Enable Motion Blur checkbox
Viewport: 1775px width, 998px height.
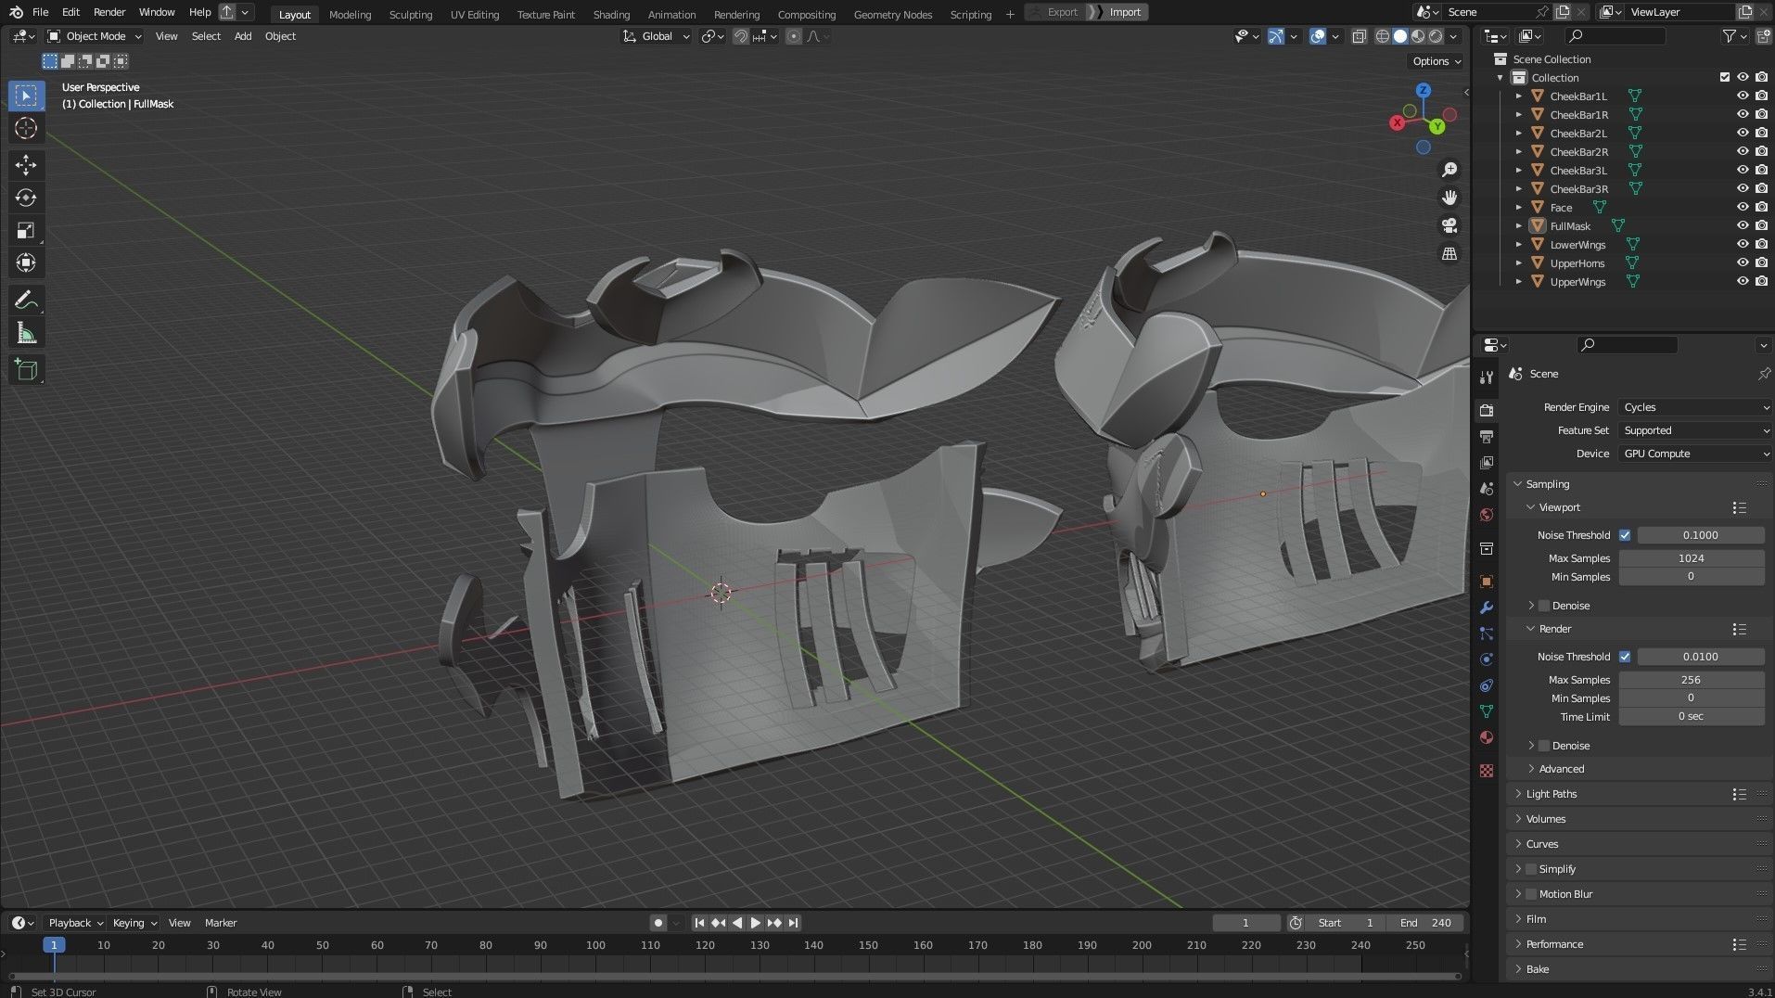(1531, 894)
